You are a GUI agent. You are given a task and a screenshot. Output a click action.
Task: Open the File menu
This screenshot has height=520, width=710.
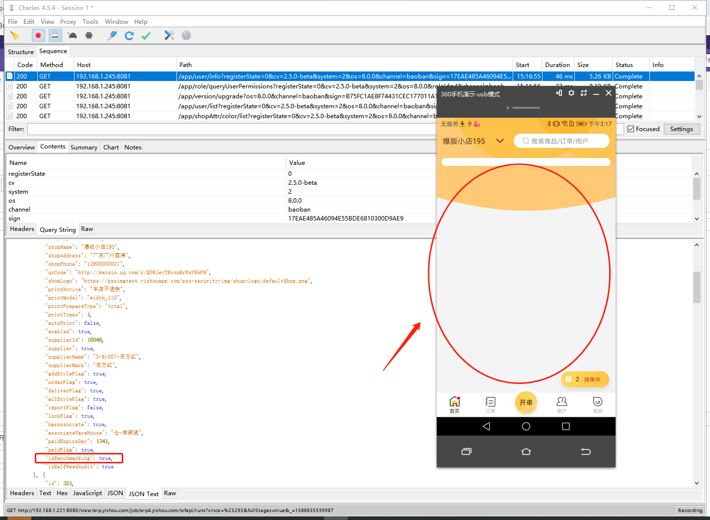tap(12, 22)
